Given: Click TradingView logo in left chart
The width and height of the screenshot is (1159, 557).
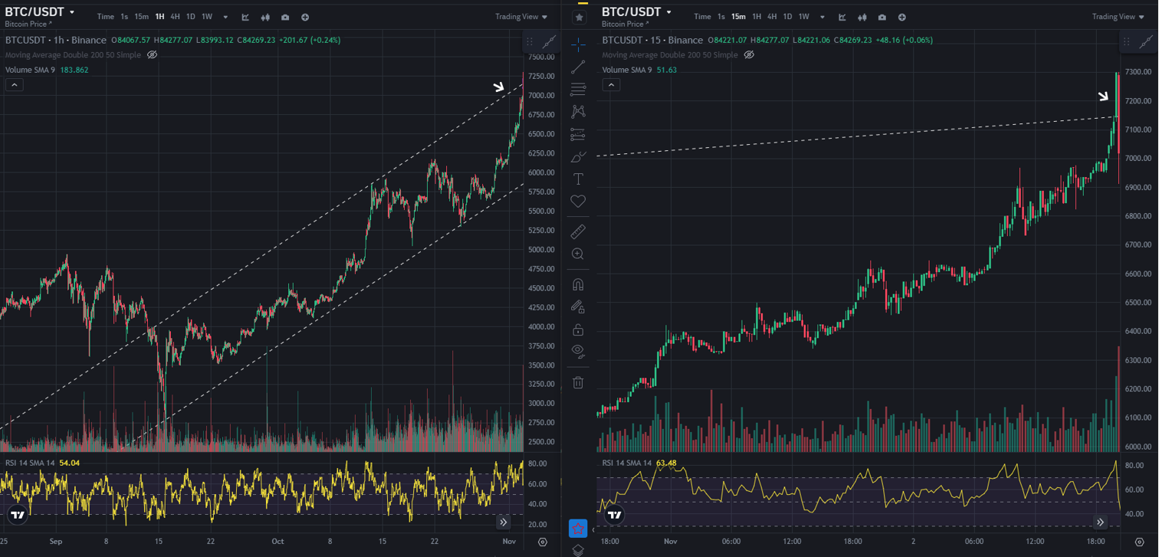Looking at the screenshot, I should point(18,516).
